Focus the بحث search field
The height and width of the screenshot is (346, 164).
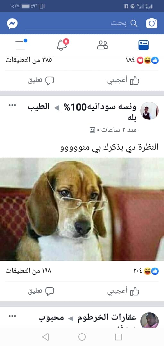click(x=82, y=23)
